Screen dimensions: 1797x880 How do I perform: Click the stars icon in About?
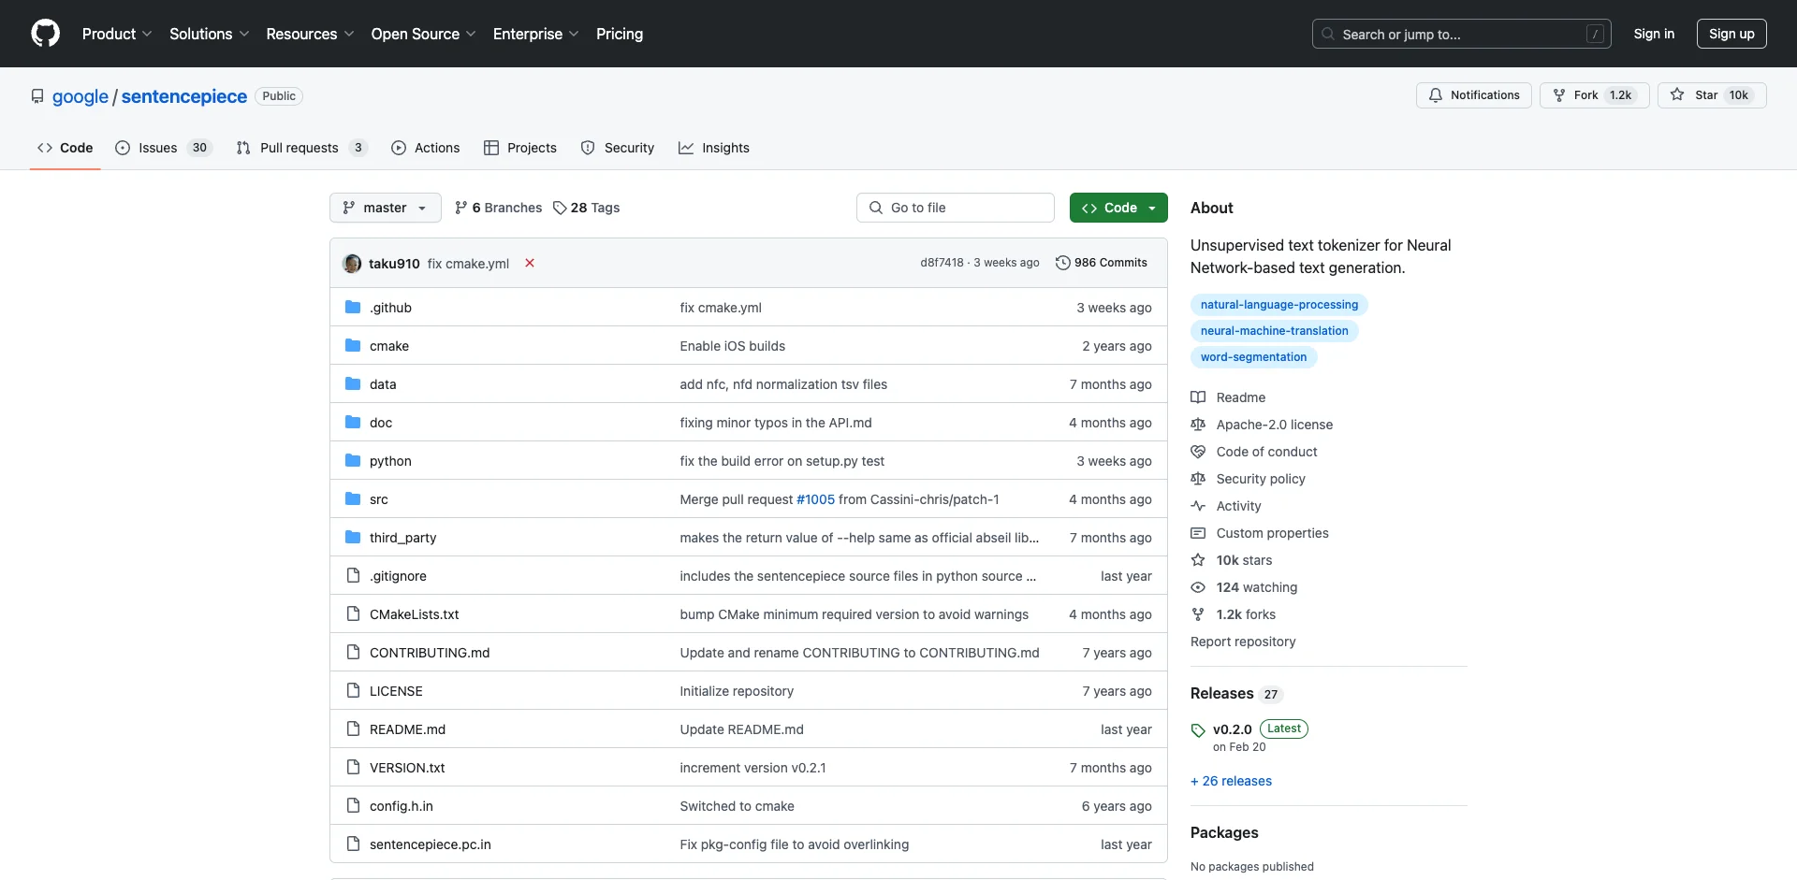tap(1198, 560)
